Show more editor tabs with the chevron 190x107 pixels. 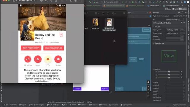pos(182,6)
